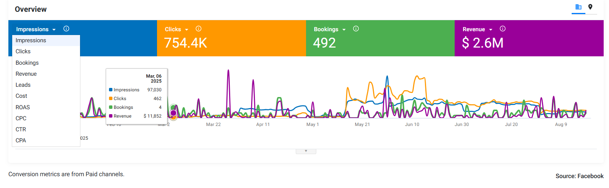
Task: Click the Aug 9 axis label
Action: [x=561, y=124]
